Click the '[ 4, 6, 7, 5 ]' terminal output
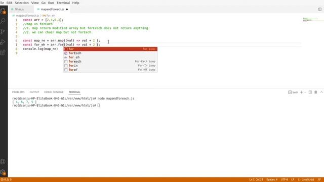Viewport: 324px width, 182px height. (x=24, y=102)
